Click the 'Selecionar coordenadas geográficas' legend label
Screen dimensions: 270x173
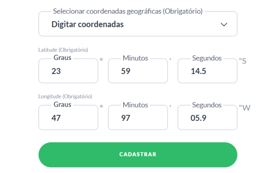click(x=128, y=11)
